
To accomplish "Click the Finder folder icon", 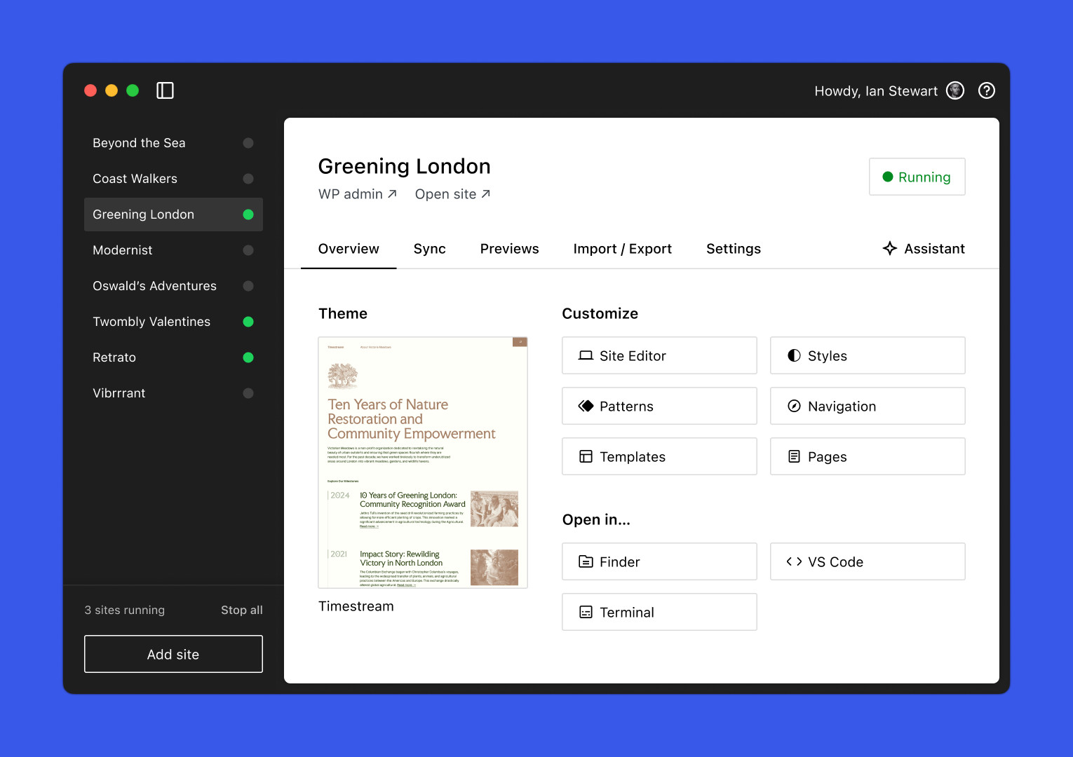I will coord(586,561).
